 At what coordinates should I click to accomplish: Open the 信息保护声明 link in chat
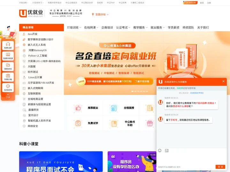pyautogui.click(x=197, y=93)
